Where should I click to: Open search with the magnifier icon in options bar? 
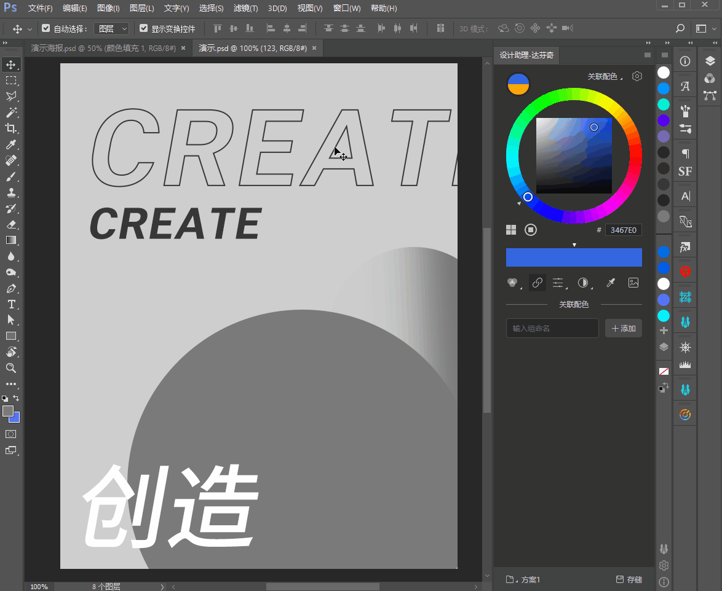pyautogui.click(x=680, y=28)
